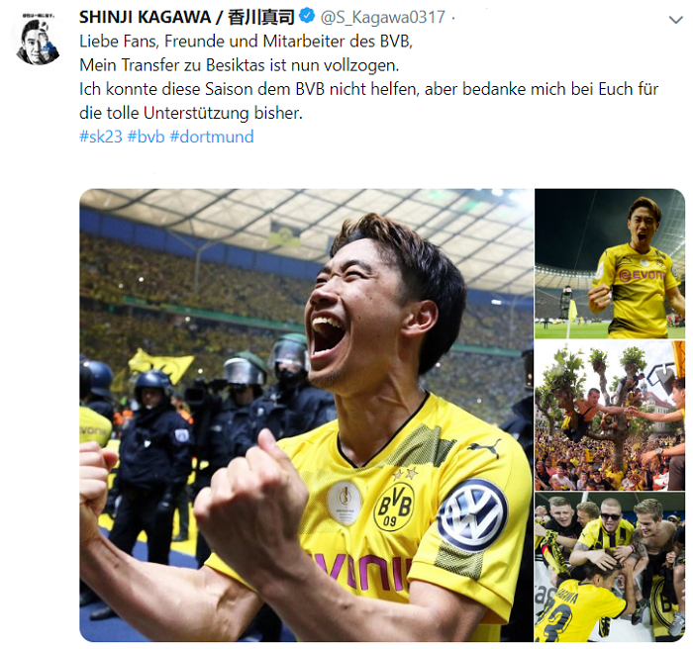Viewport: 693px width, 649px height.
Task: Click the text 'die tolle Unterstützung bisher.'
Action: [x=191, y=113]
